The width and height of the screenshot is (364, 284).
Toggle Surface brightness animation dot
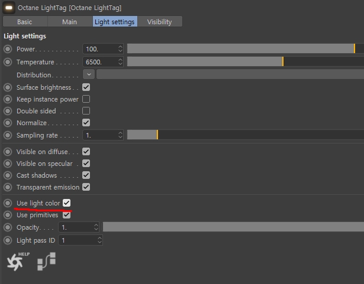8,87
